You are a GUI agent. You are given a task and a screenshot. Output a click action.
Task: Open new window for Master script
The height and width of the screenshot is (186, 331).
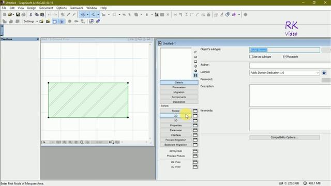pyautogui.click(x=195, y=111)
